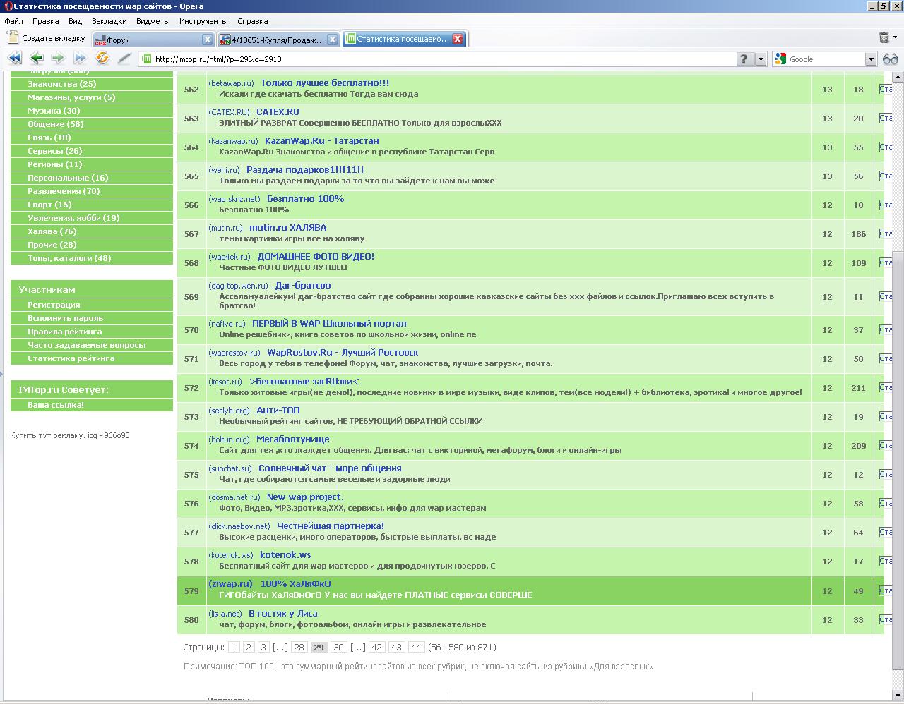Go to page 30 in pagination

pyautogui.click(x=338, y=647)
